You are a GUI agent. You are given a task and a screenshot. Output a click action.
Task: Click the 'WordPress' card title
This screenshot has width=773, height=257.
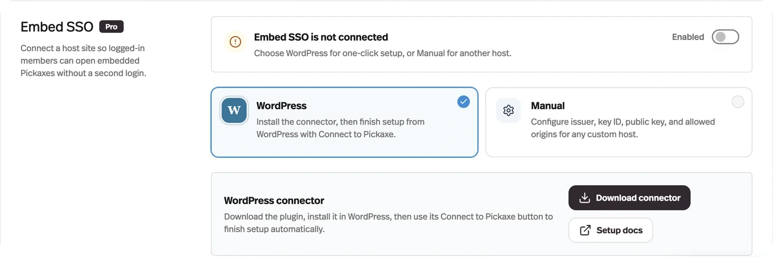pos(281,106)
